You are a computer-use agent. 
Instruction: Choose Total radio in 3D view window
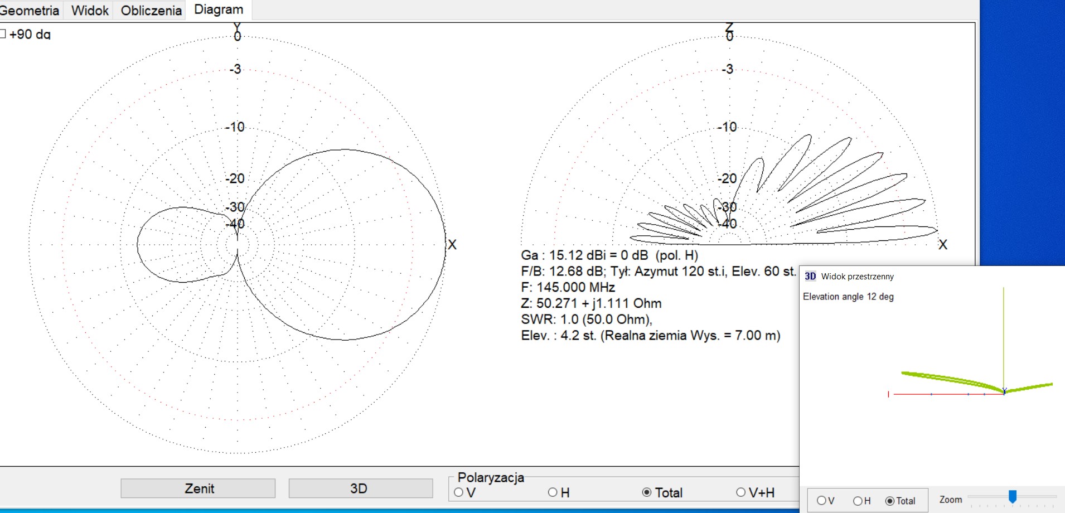(x=890, y=501)
